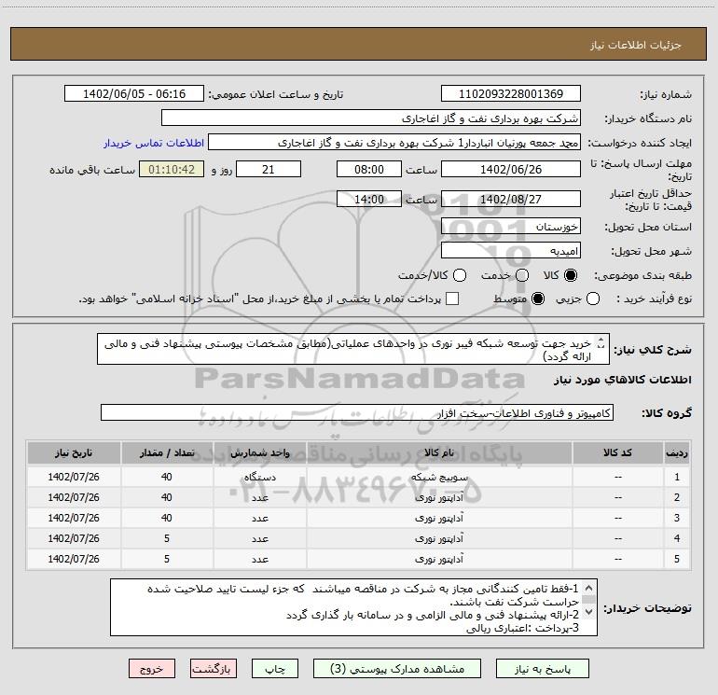Click the 'جزئیات اطلاعات نیاز' header title
The width and height of the screenshot is (718, 695).
636,45
